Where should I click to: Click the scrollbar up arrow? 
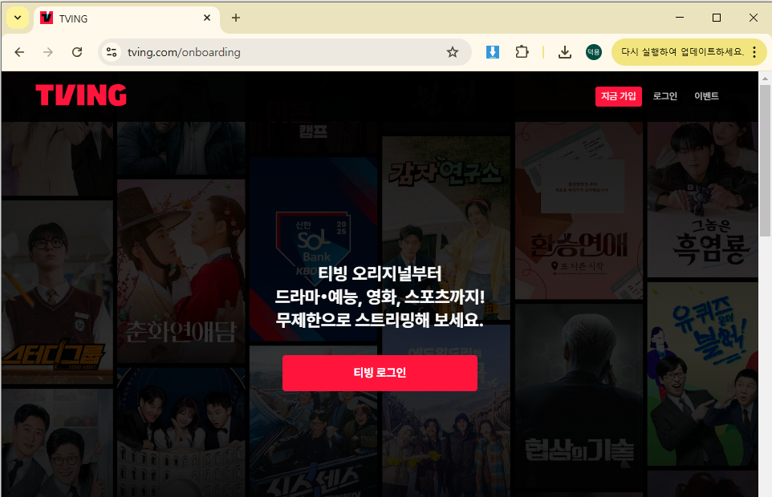(765, 79)
